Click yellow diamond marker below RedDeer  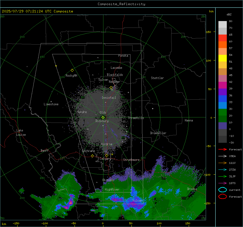[111, 88]
